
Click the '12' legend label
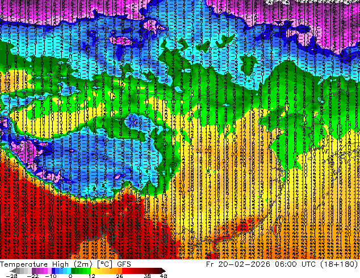click(92, 276)
